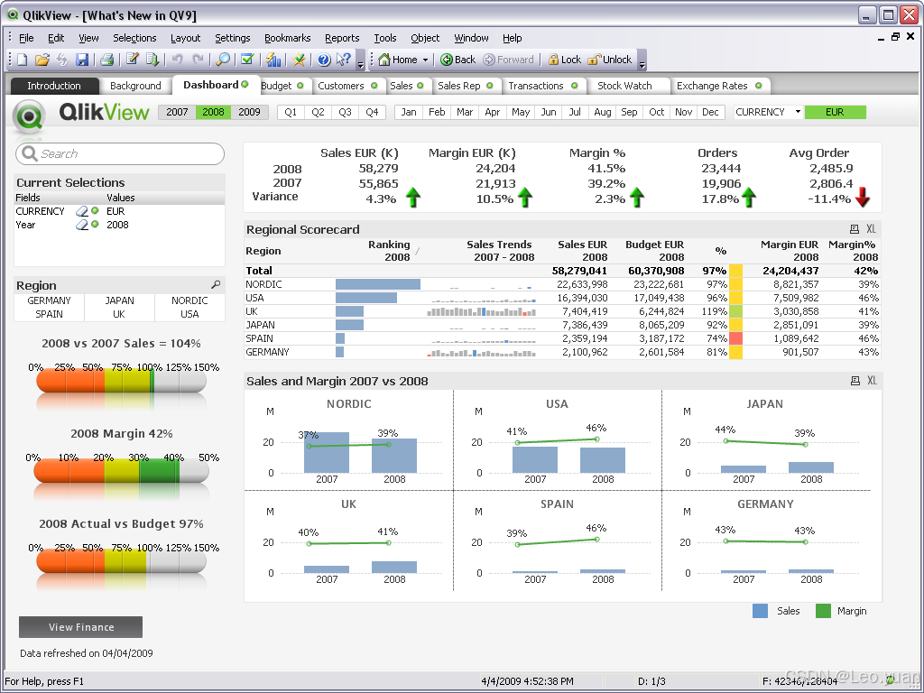The width and height of the screenshot is (924, 693).
Task: Send Regional Scorecard to Excel via XL
Action: 871,229
